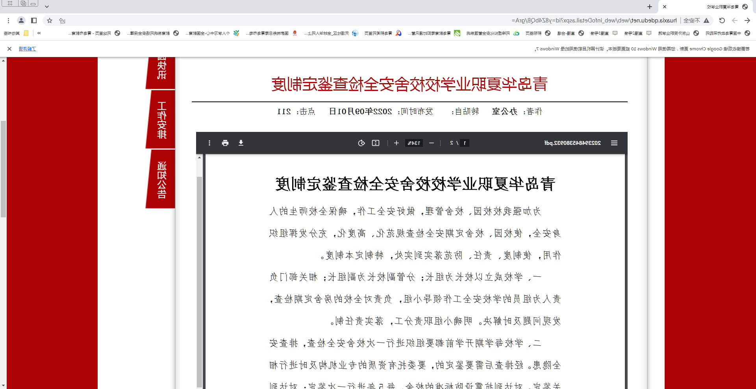The width and height of the screenshot is (756, 389).
Task: Open the 山东外贸职业学院 bookmark
Action: coord(678,33)
